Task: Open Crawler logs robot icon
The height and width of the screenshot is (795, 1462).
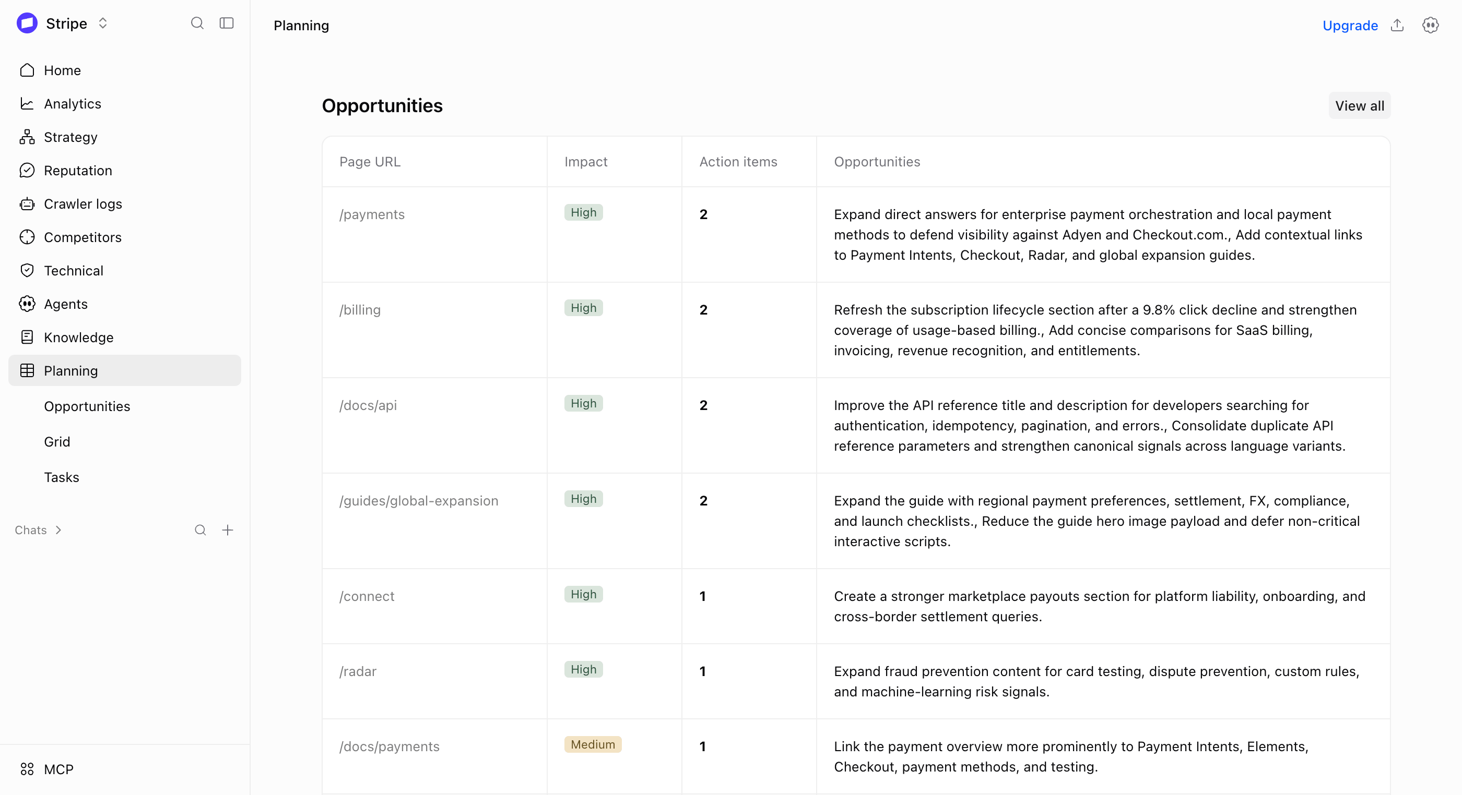Action: point(27,204)
